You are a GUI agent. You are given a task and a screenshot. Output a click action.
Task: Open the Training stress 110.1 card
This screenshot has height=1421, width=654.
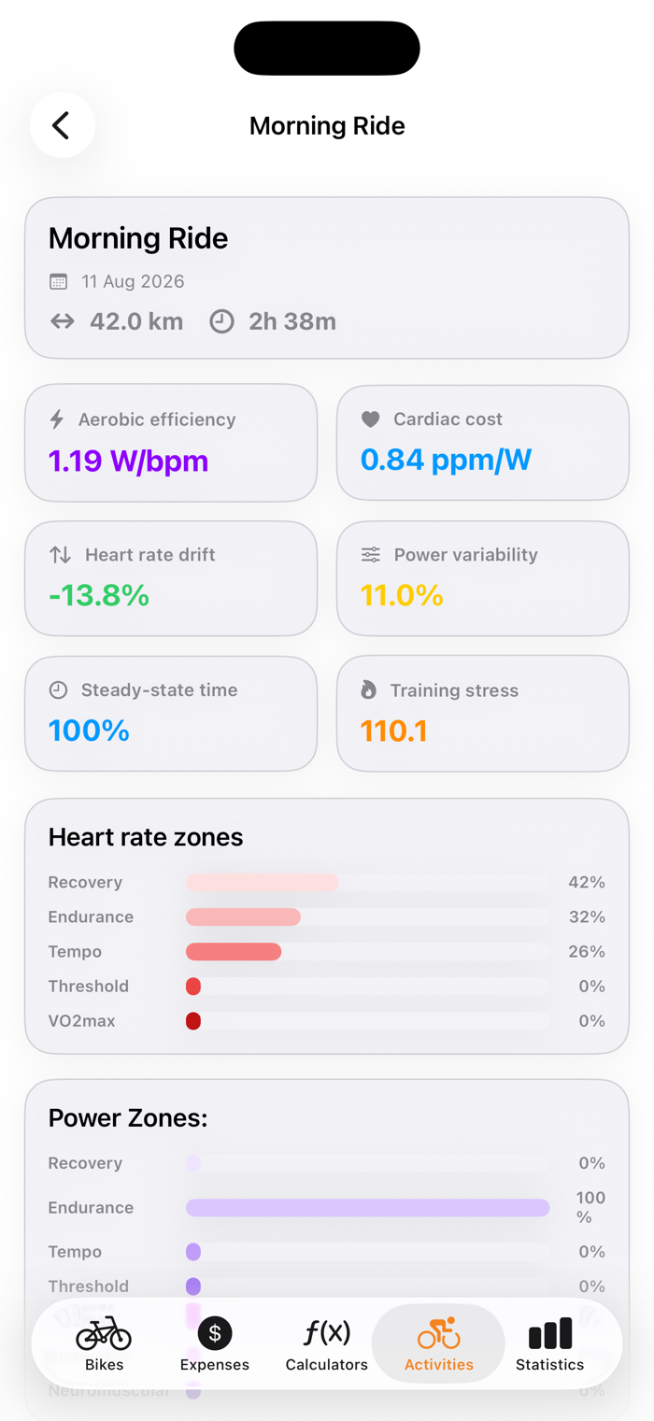coord(483,714)
